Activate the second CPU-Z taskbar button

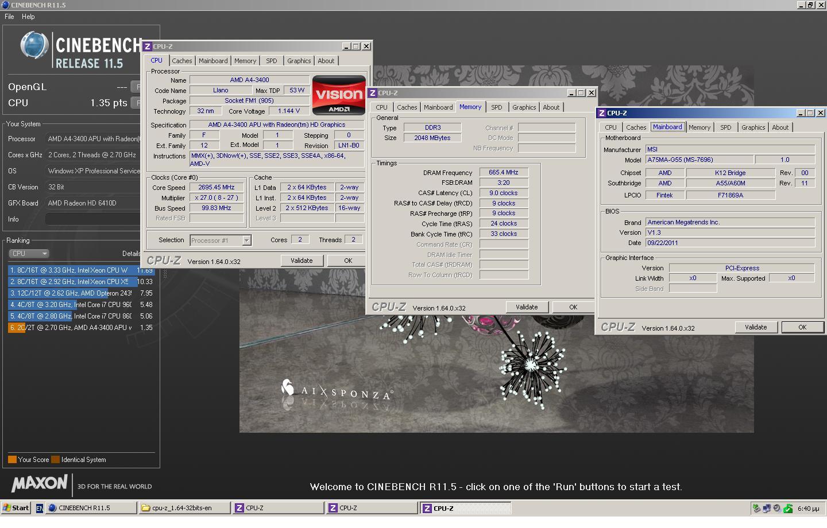372,508
